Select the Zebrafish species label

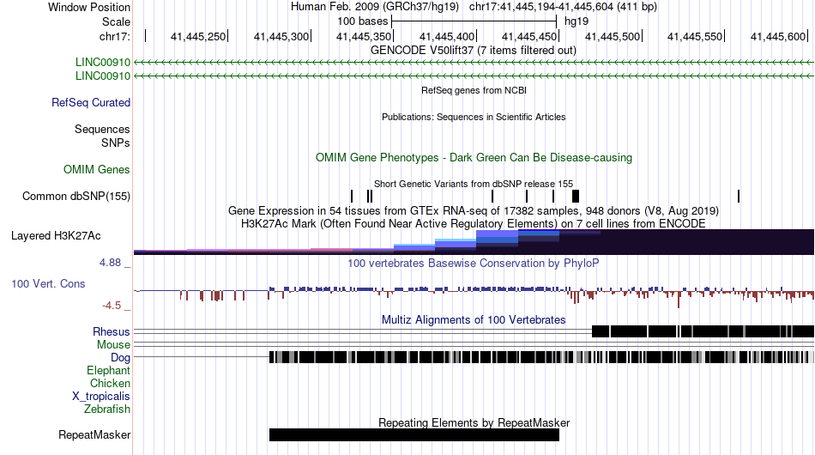107,409
